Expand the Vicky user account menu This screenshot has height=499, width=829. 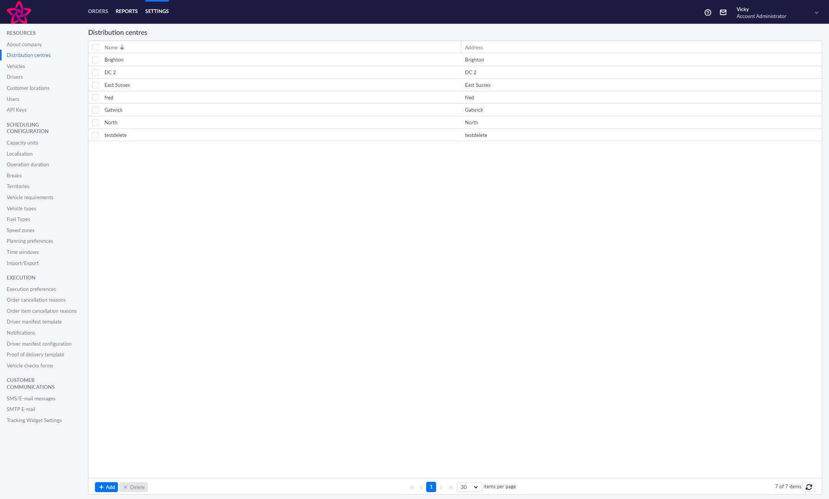tap(816, 13)
